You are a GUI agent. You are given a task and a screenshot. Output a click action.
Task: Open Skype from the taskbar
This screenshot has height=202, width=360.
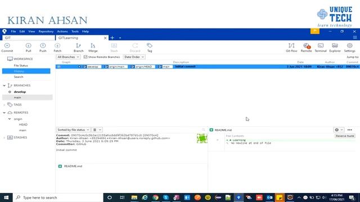pyautogui.click(x=166, y=198)
